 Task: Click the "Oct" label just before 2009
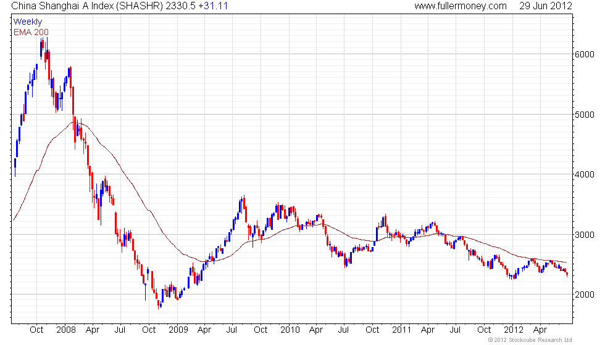point(149,330)
